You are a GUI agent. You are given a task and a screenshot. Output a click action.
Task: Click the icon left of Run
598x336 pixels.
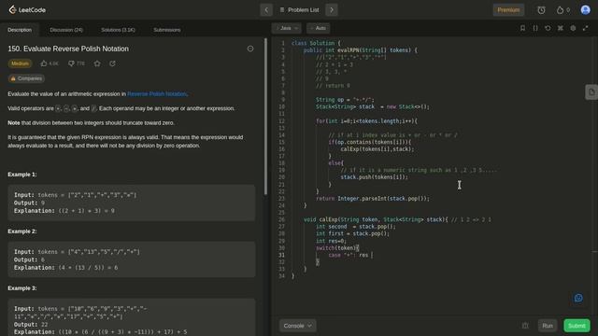coord(525,326)
